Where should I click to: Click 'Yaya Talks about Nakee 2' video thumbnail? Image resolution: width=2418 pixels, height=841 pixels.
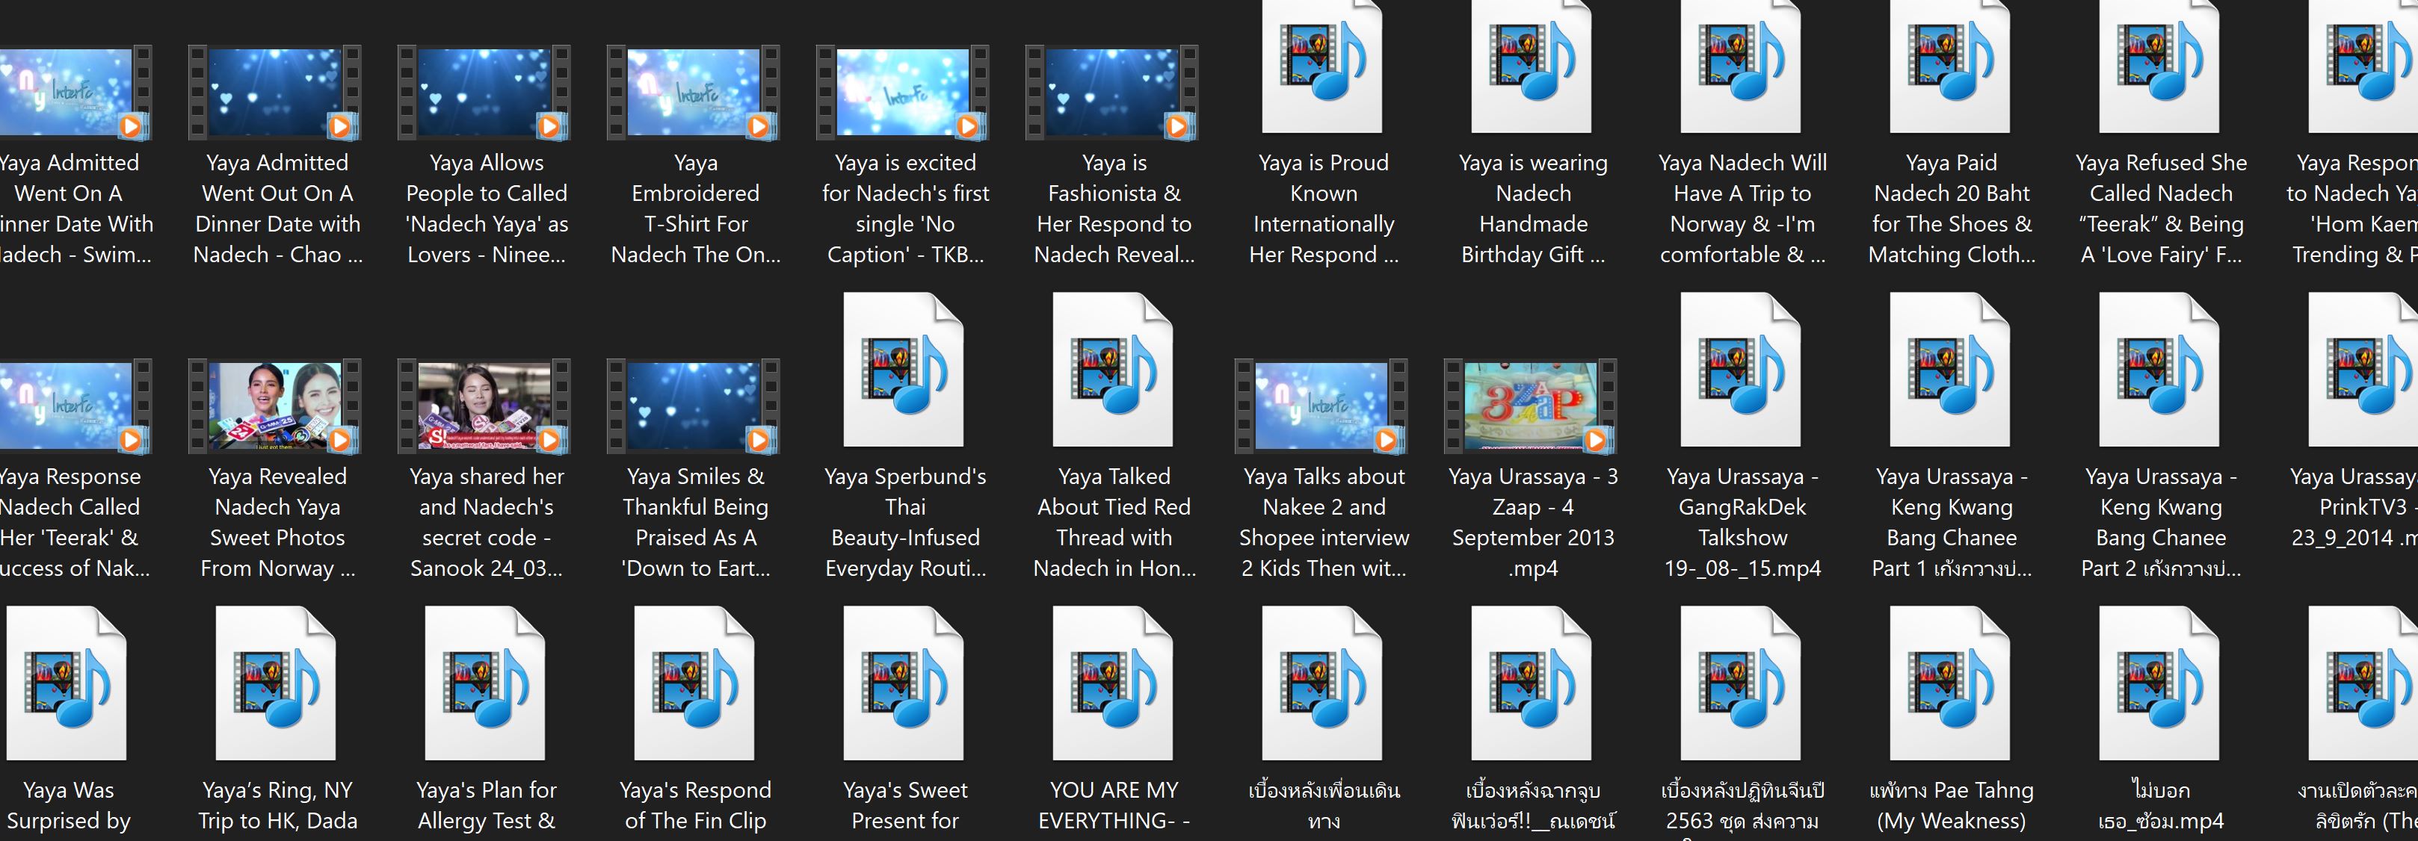pos(1322,405)
